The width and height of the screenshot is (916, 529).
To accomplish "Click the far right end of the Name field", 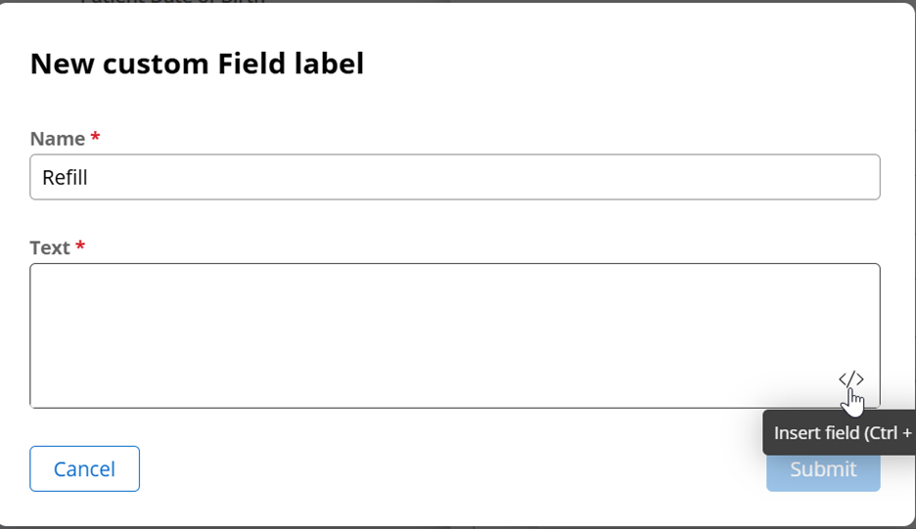I will coord(867,177).
